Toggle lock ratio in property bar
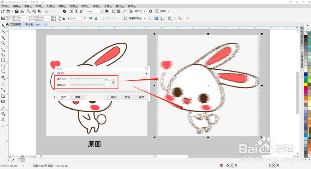This screenshot has width=311, height=169. 63,18
